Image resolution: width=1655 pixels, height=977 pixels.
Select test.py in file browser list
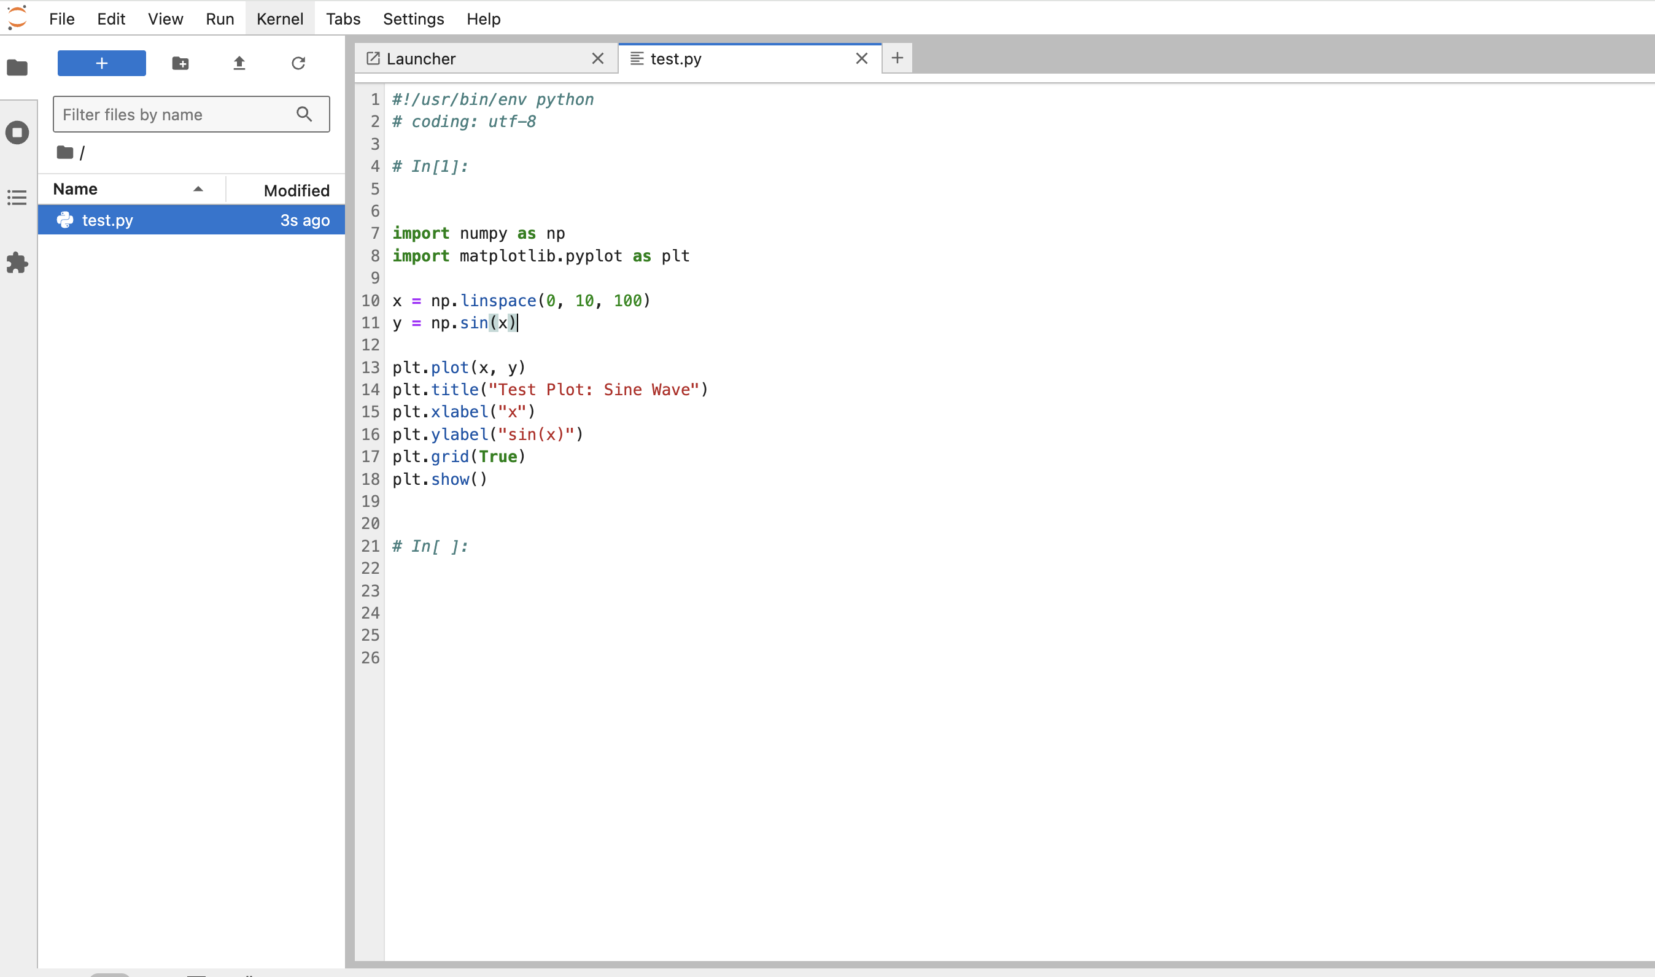(191, 220)
